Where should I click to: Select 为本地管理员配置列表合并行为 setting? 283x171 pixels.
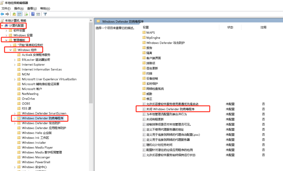[166, 114]
